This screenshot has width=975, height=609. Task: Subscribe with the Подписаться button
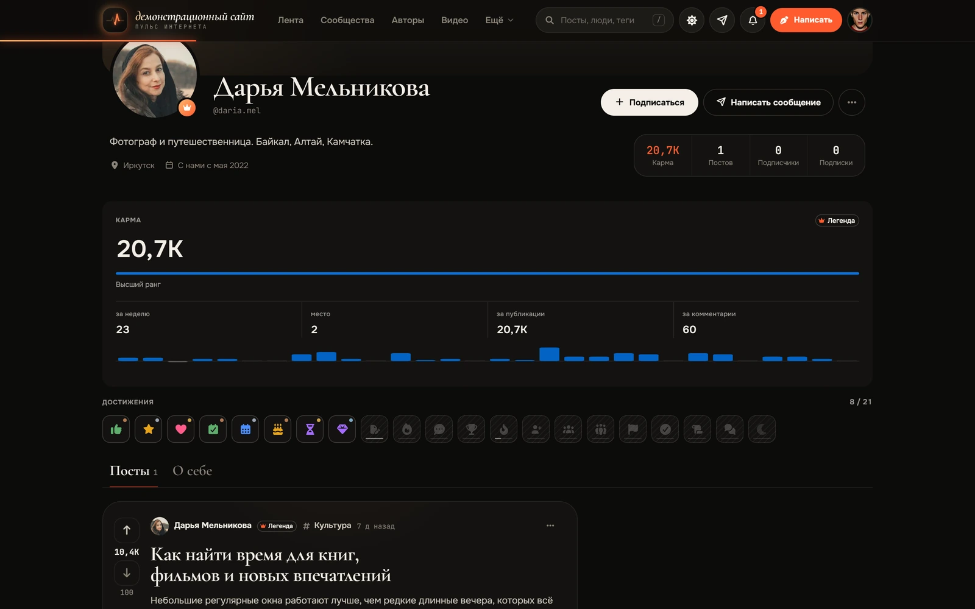(650, 102)
